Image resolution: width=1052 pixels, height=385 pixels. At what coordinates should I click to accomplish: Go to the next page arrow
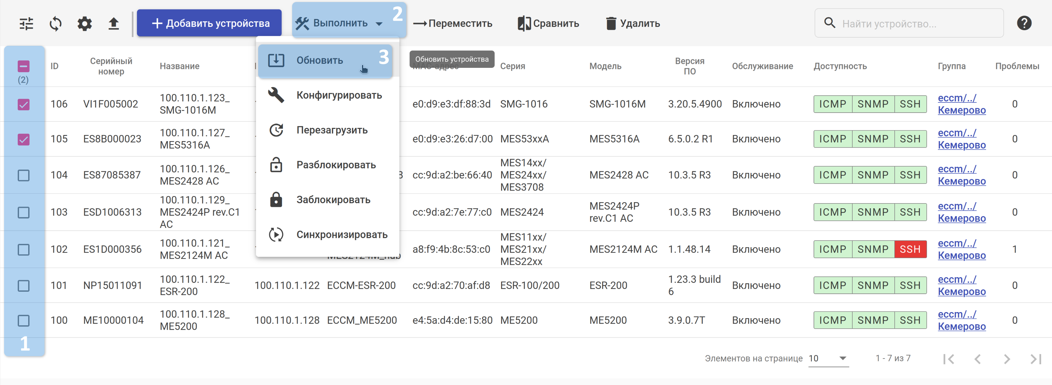(x=1007, y=359)
